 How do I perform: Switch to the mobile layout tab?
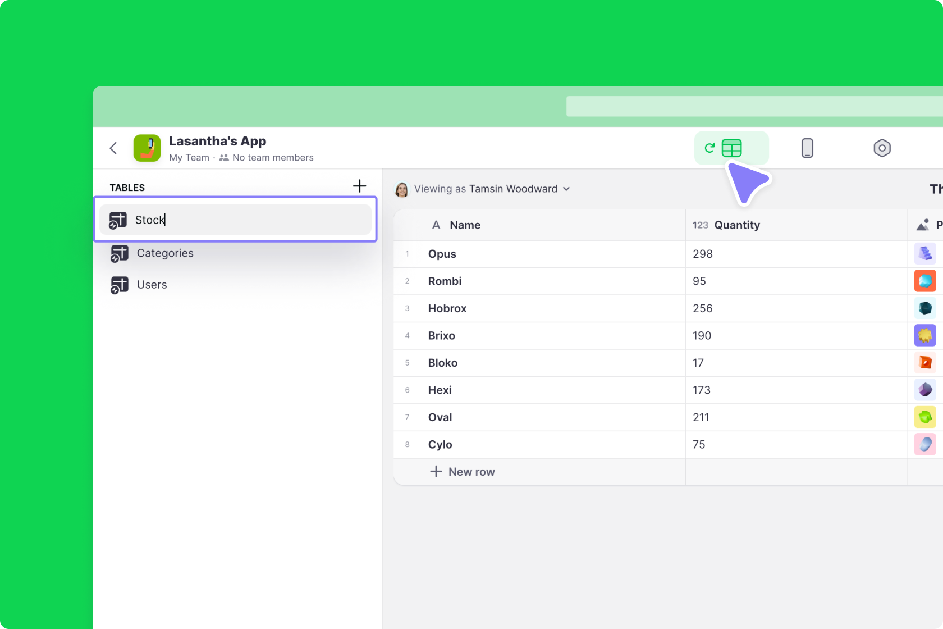(807, 148)
